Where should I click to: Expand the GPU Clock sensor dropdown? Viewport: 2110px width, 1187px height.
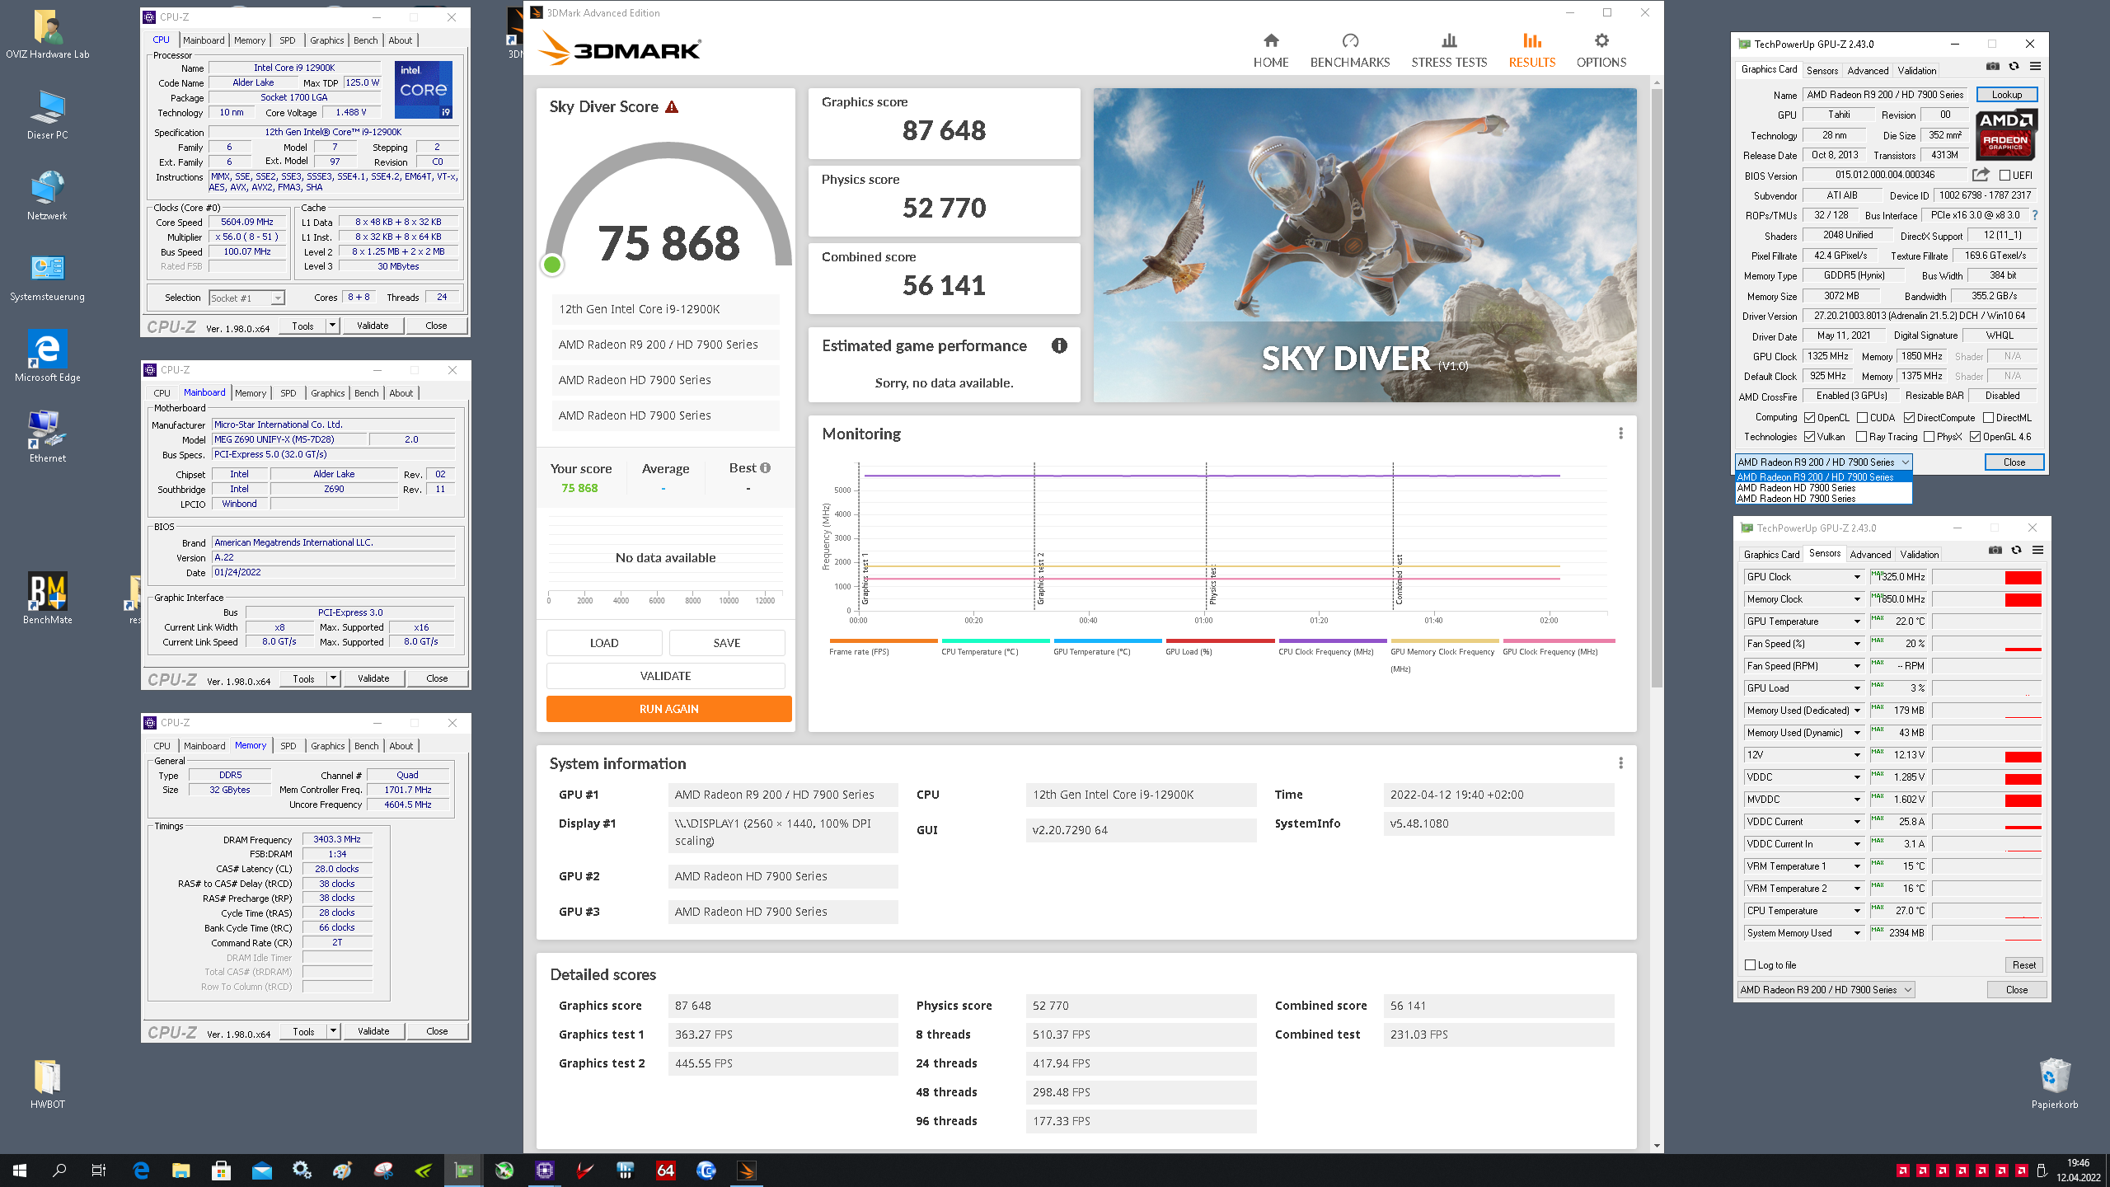tap(1857, 577)
